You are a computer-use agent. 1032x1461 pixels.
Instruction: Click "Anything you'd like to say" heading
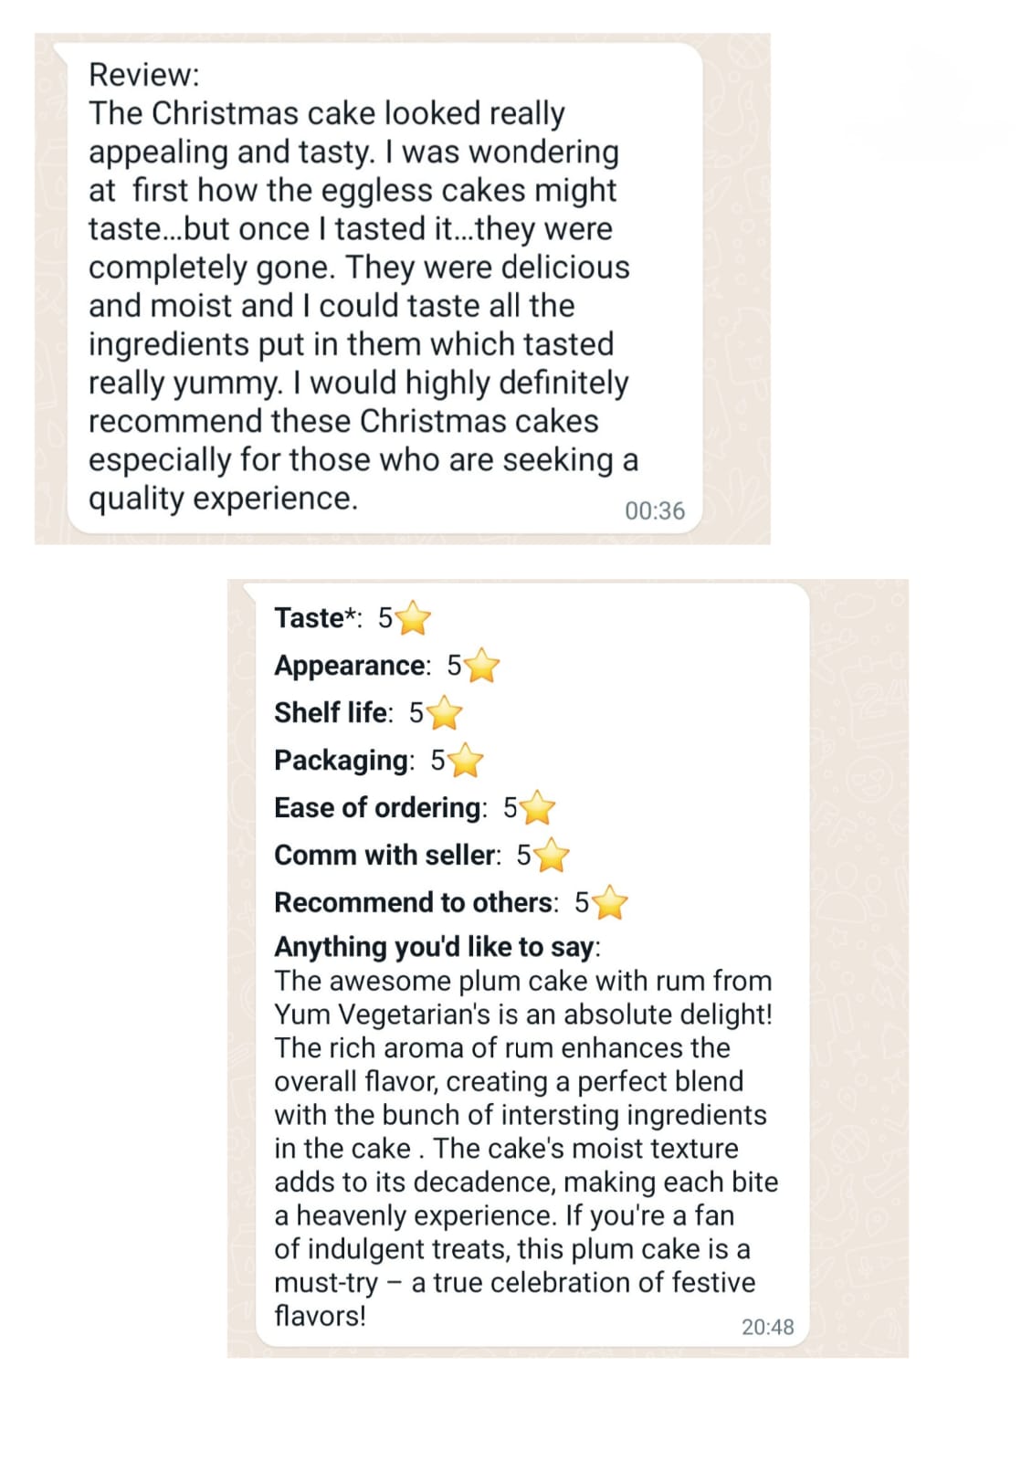coord(435,947)
